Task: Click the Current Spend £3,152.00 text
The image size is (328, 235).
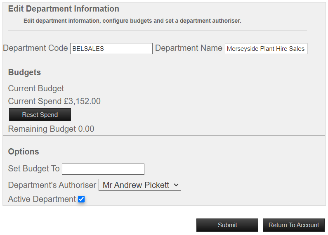Action: [x=54, y=101]
